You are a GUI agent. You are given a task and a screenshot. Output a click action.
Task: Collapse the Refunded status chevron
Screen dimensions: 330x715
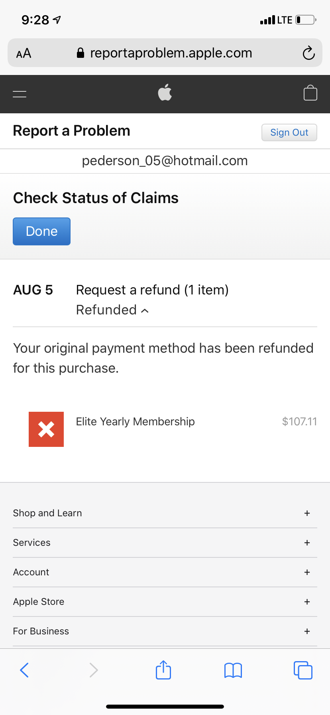coord(145,310)
